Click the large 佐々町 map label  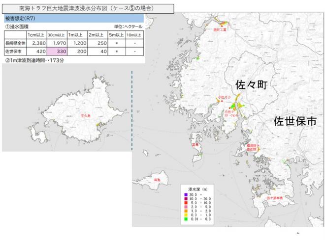(252, 85)
